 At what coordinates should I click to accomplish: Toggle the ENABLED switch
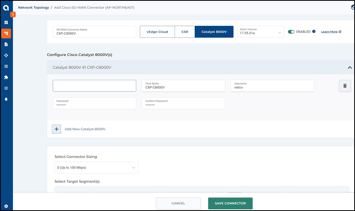pos(291,32)
